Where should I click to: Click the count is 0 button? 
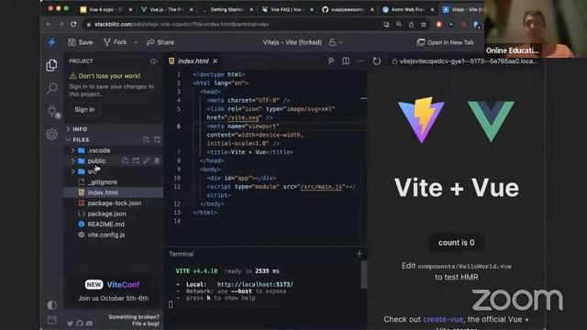point(457,242)
